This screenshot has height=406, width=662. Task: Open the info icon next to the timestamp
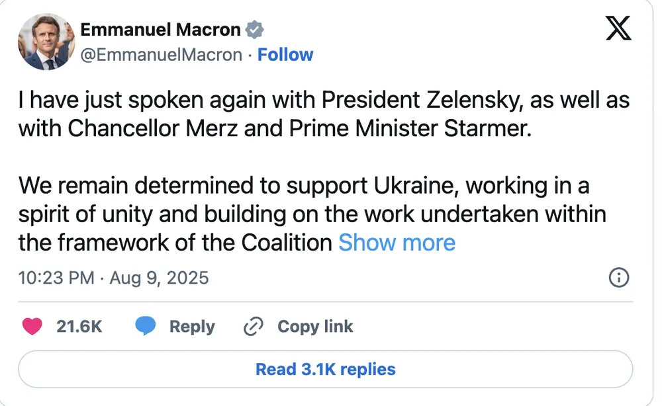coord(618,278)
